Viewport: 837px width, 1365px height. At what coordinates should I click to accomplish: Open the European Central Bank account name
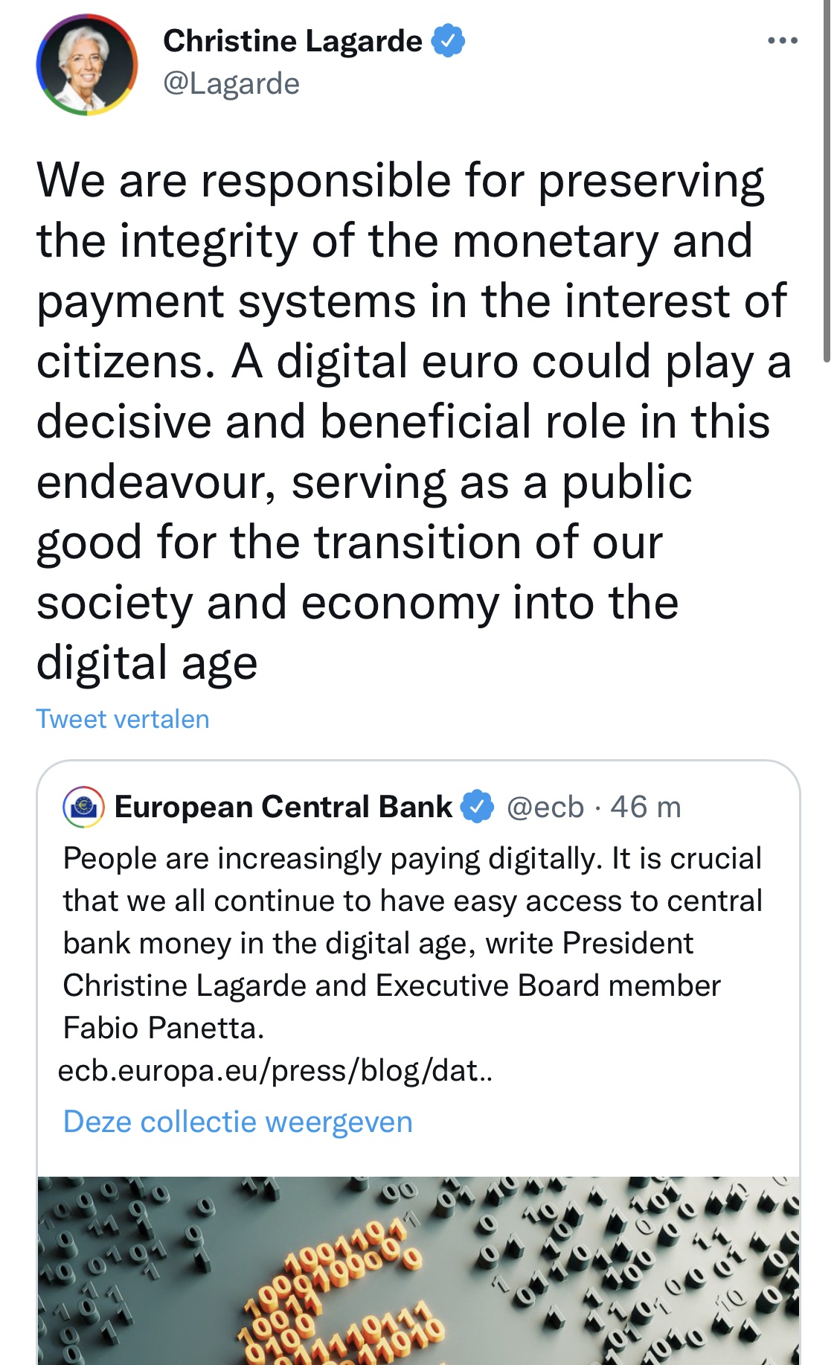click(x=283, y=807)
